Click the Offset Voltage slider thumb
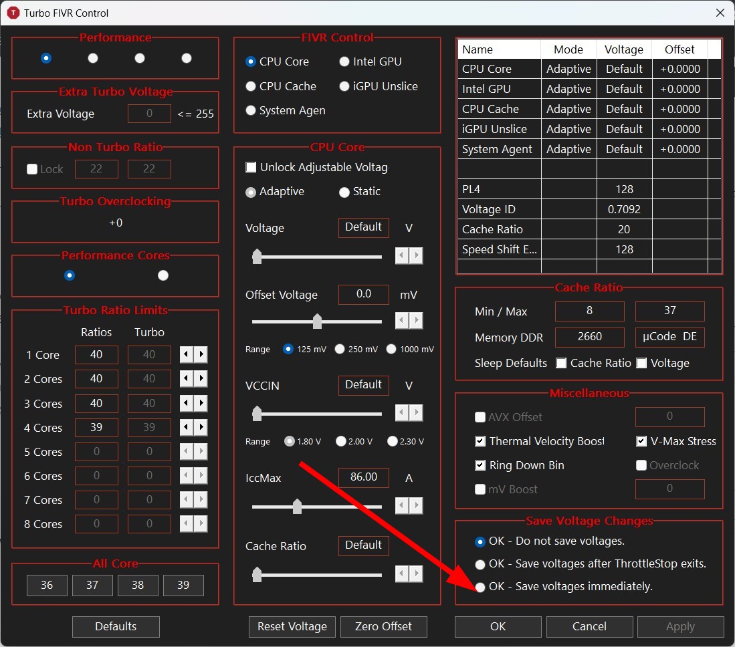 (x=318, y=321)
